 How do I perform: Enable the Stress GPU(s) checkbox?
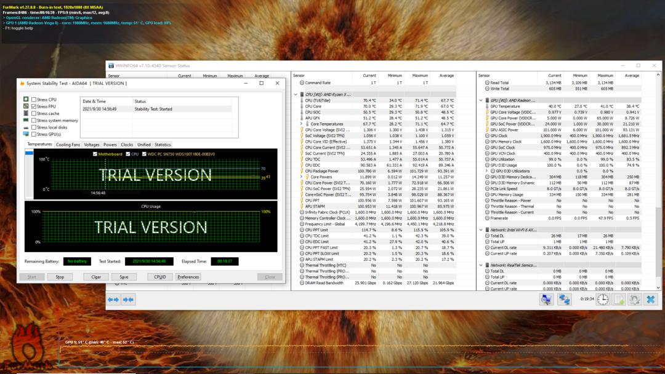(x=34, y=134)
